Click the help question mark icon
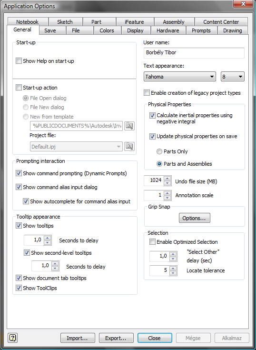Viewport: 256px width, 350px height. tap(13, 338)
